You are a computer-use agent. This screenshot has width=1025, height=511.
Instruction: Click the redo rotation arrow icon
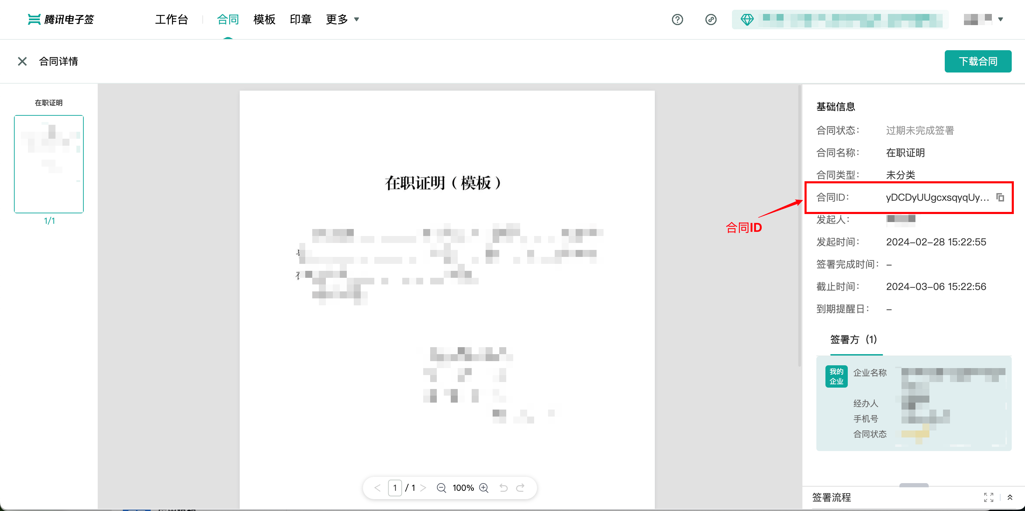point(521,488)
